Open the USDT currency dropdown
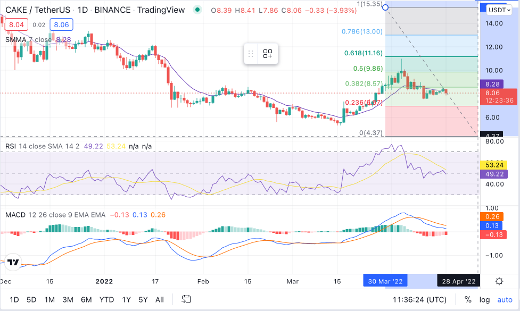520x311 pixels. pos(499,10)
